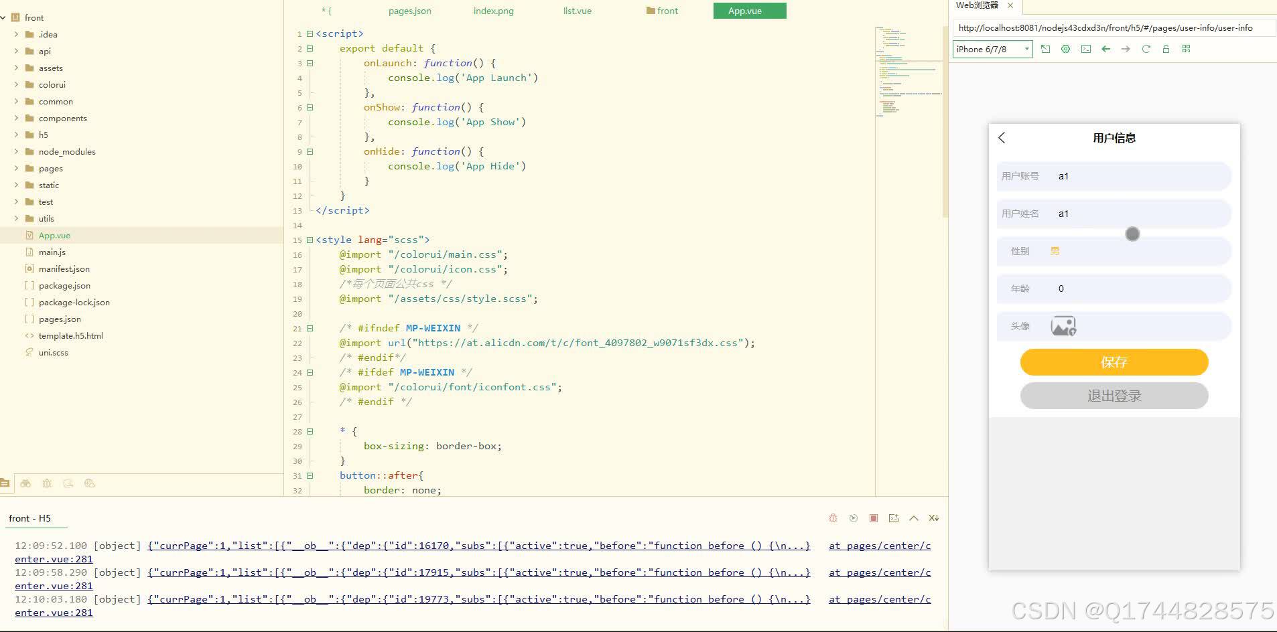Viewport: 1277px width, 632px height.
Task: Expand the colorui folder
Action: click(x=16, y=84)
